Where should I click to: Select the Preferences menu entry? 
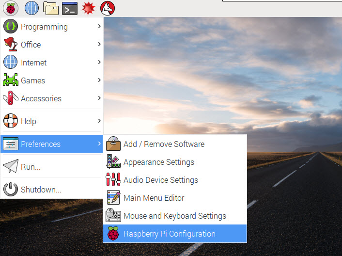(x=52, y=144)
